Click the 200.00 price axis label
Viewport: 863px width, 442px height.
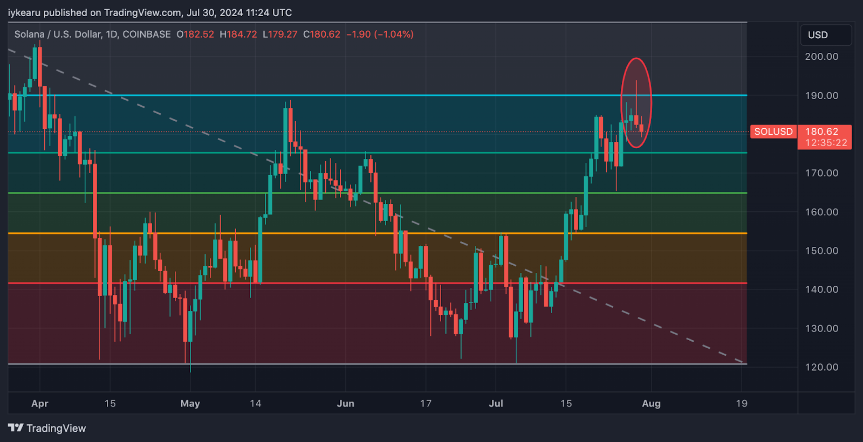[x=821, y=57]
